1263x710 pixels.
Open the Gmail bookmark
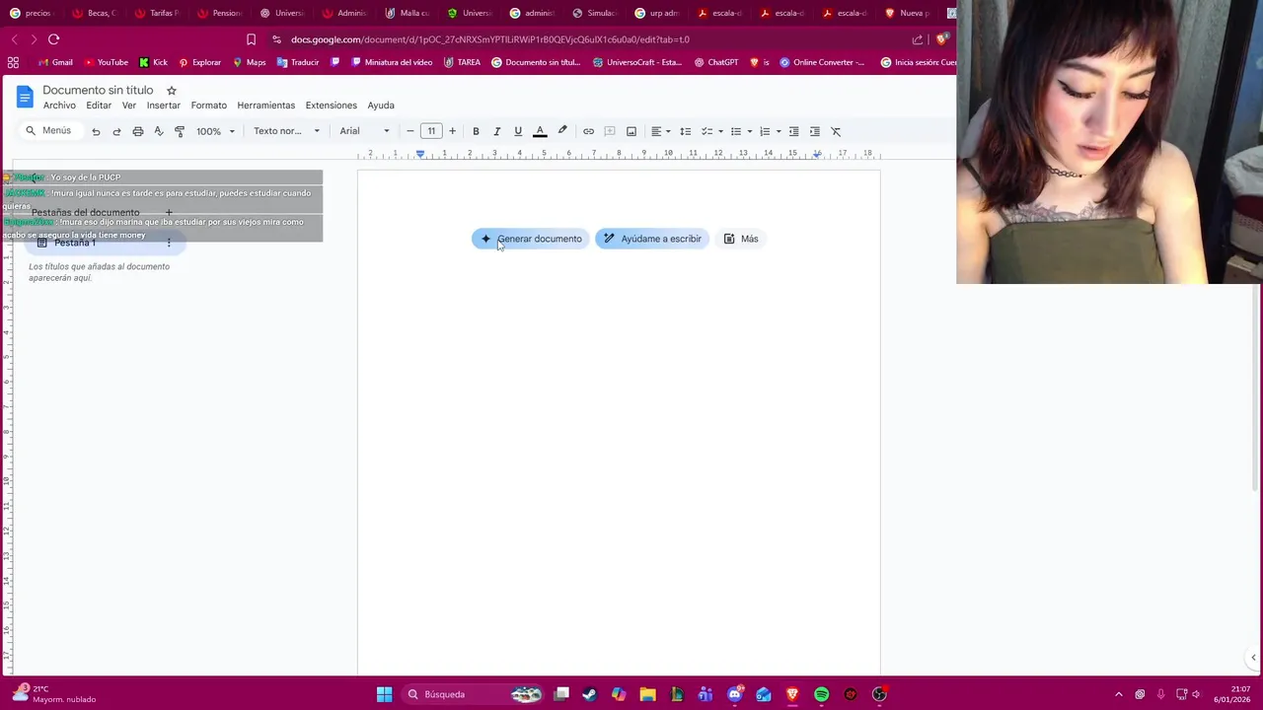click(x=55, y=62)
